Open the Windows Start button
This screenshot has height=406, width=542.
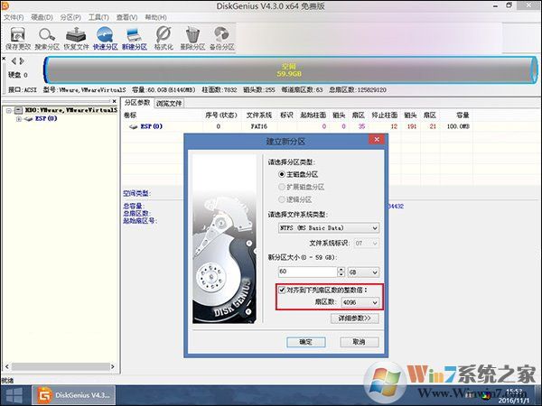click(14, 396)
